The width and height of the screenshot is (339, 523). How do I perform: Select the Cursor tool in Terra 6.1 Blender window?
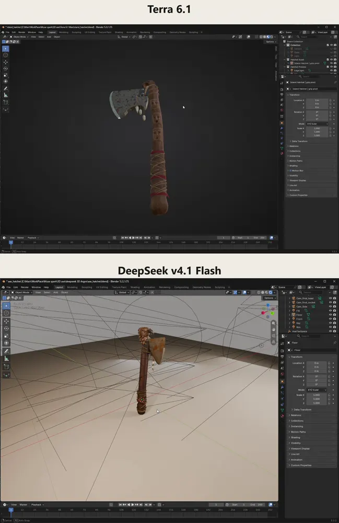click(x=6, y=55)
